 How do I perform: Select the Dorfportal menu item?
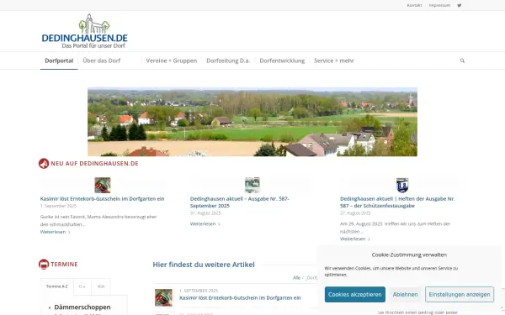click(x=59, y=60)
